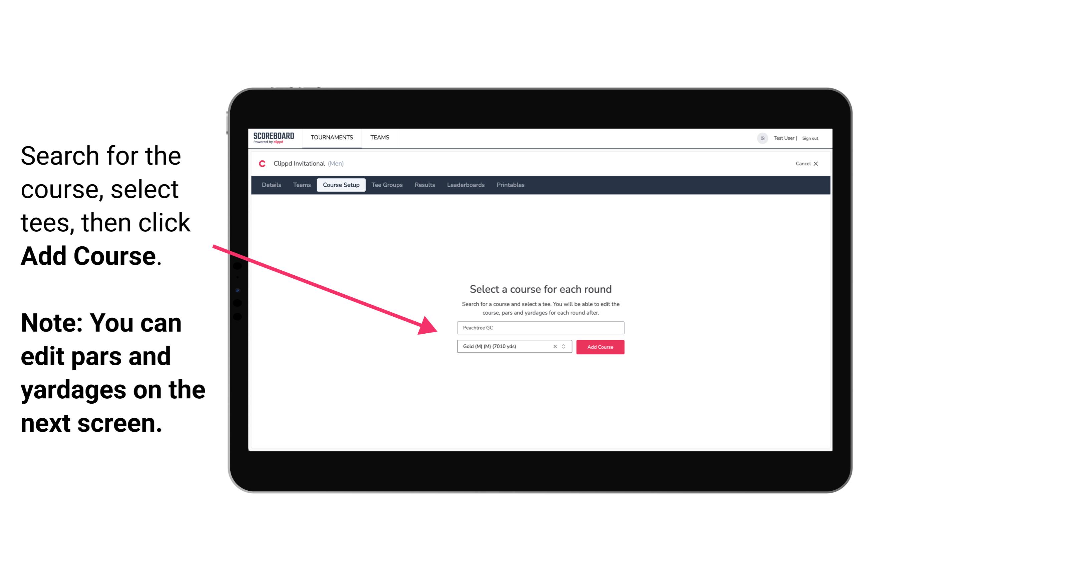Click the Tournaments navigation icon
The height and width of the screenshot is (580, 1079).
331,137
